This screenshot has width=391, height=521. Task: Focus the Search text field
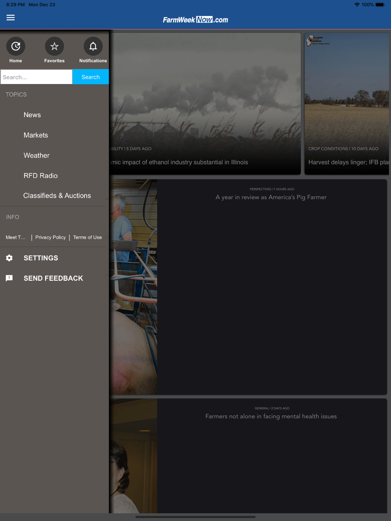36,77
